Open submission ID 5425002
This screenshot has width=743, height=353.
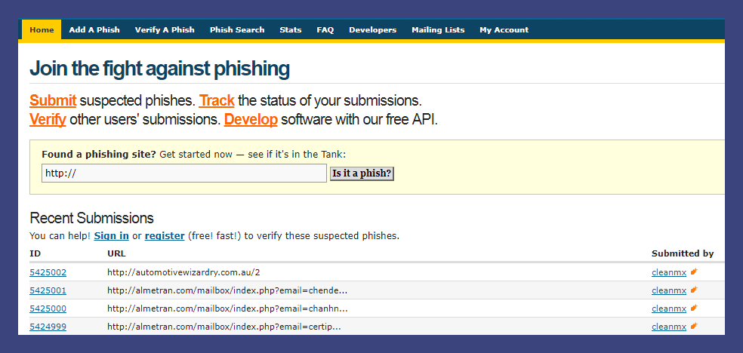48,272
